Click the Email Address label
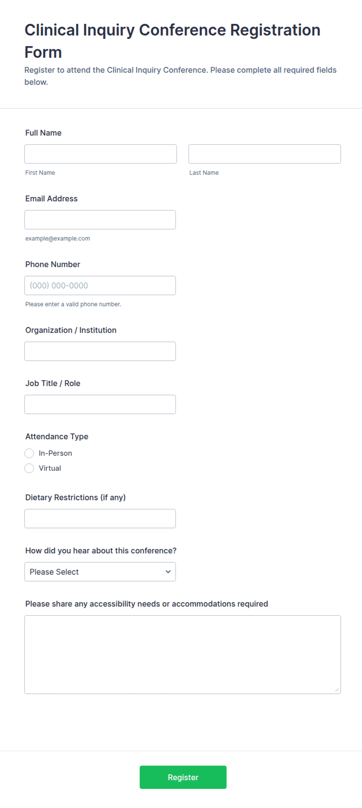The image size is (362, 808). 51,198
